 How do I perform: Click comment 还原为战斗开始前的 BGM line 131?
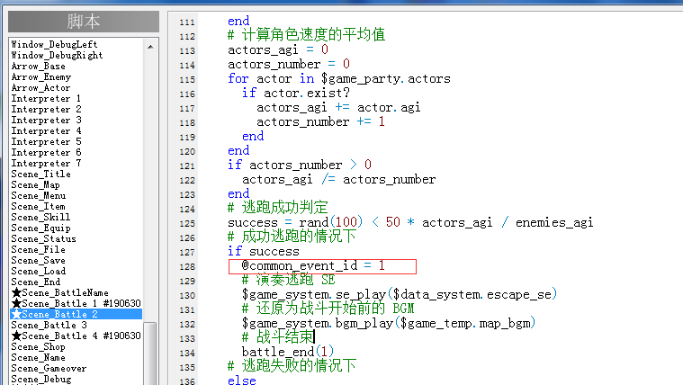pyautogui.click(x=328, y=309)
